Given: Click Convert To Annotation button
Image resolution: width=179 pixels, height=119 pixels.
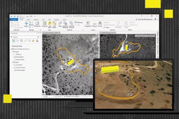Looking at the screenshot, I should 118,25.
